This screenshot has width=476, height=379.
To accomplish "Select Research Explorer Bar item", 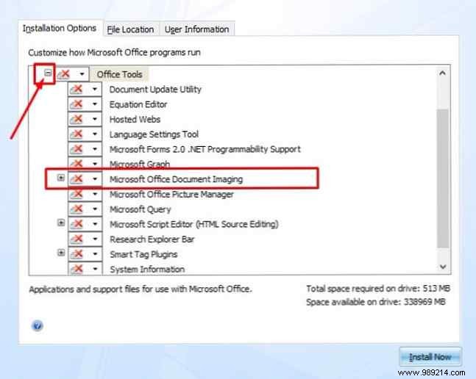I will [x=152, y=239].
